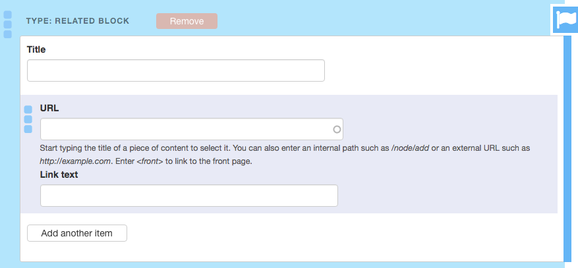The width and height of the screenshot is (578, 268).
Task: Click the URL row drag handle
Action: coord(28,119)
